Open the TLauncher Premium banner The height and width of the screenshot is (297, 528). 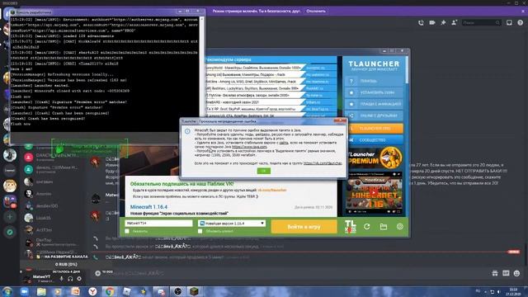point(375,158)
